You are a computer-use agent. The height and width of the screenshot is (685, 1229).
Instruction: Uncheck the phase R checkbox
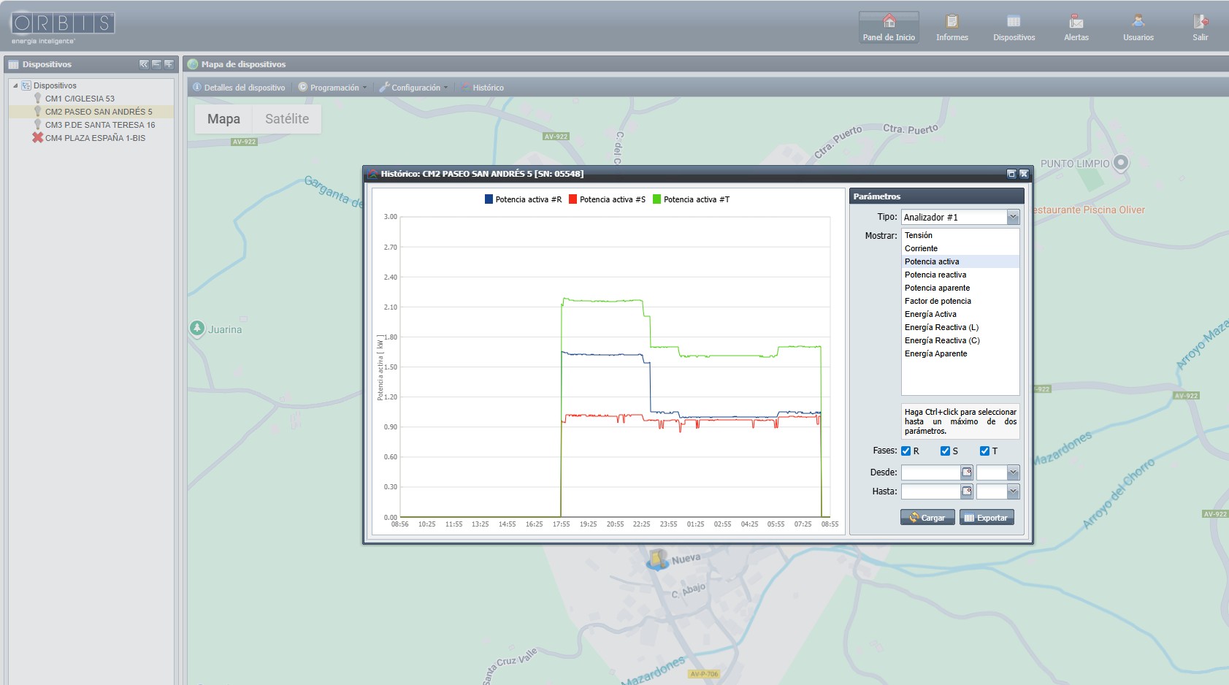coord(906,451)
